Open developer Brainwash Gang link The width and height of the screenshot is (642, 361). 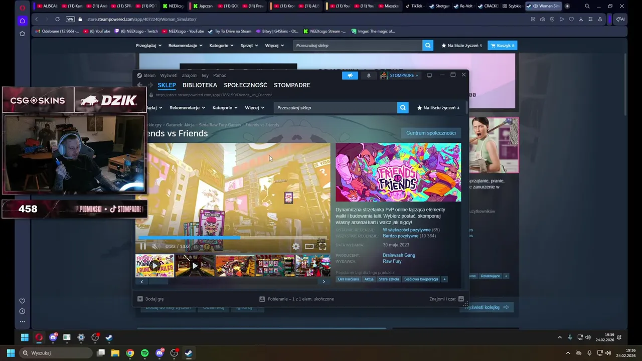pyautogui.click(x=399, y=255)
